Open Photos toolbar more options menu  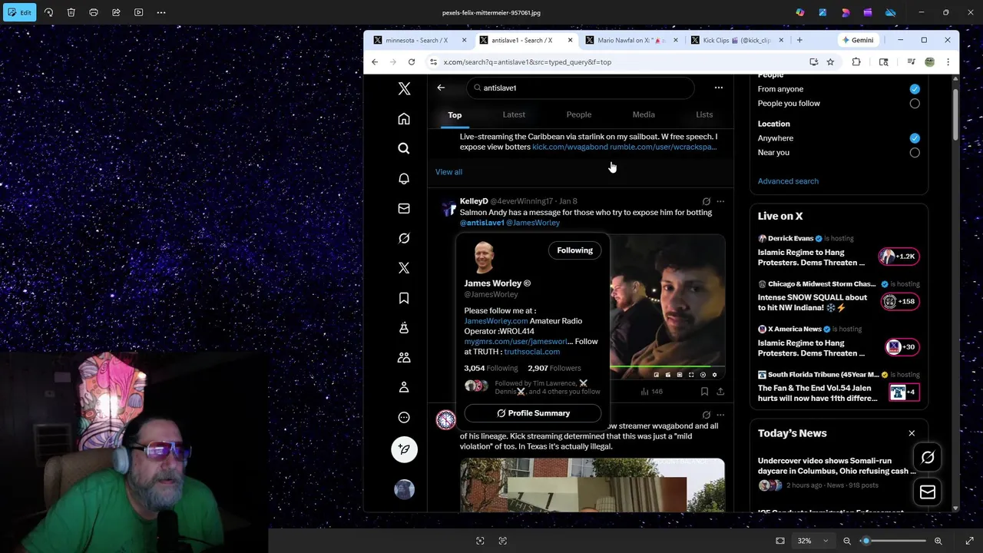(161, 12)
